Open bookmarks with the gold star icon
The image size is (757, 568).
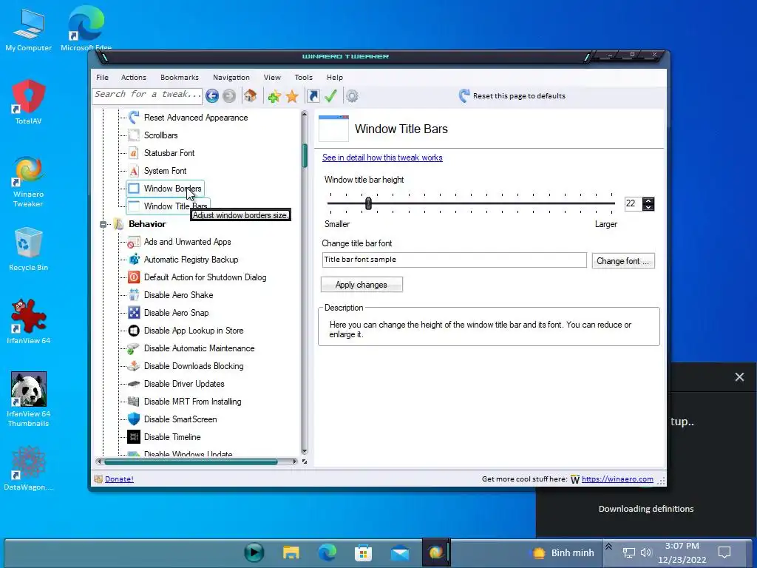(x=292, y=96)
